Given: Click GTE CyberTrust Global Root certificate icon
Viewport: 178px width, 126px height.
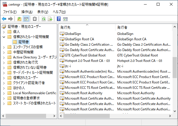Looking at the screenshot, I should (x=62, y=55).
